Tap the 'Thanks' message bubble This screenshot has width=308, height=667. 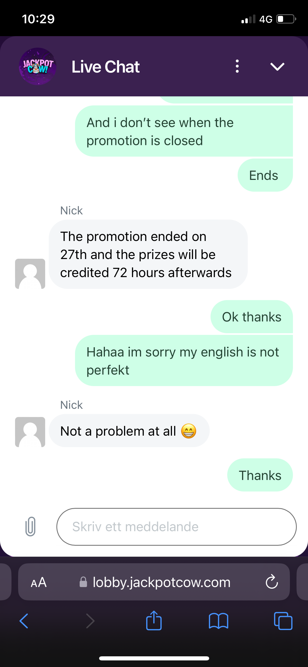[x=260, y=475]
